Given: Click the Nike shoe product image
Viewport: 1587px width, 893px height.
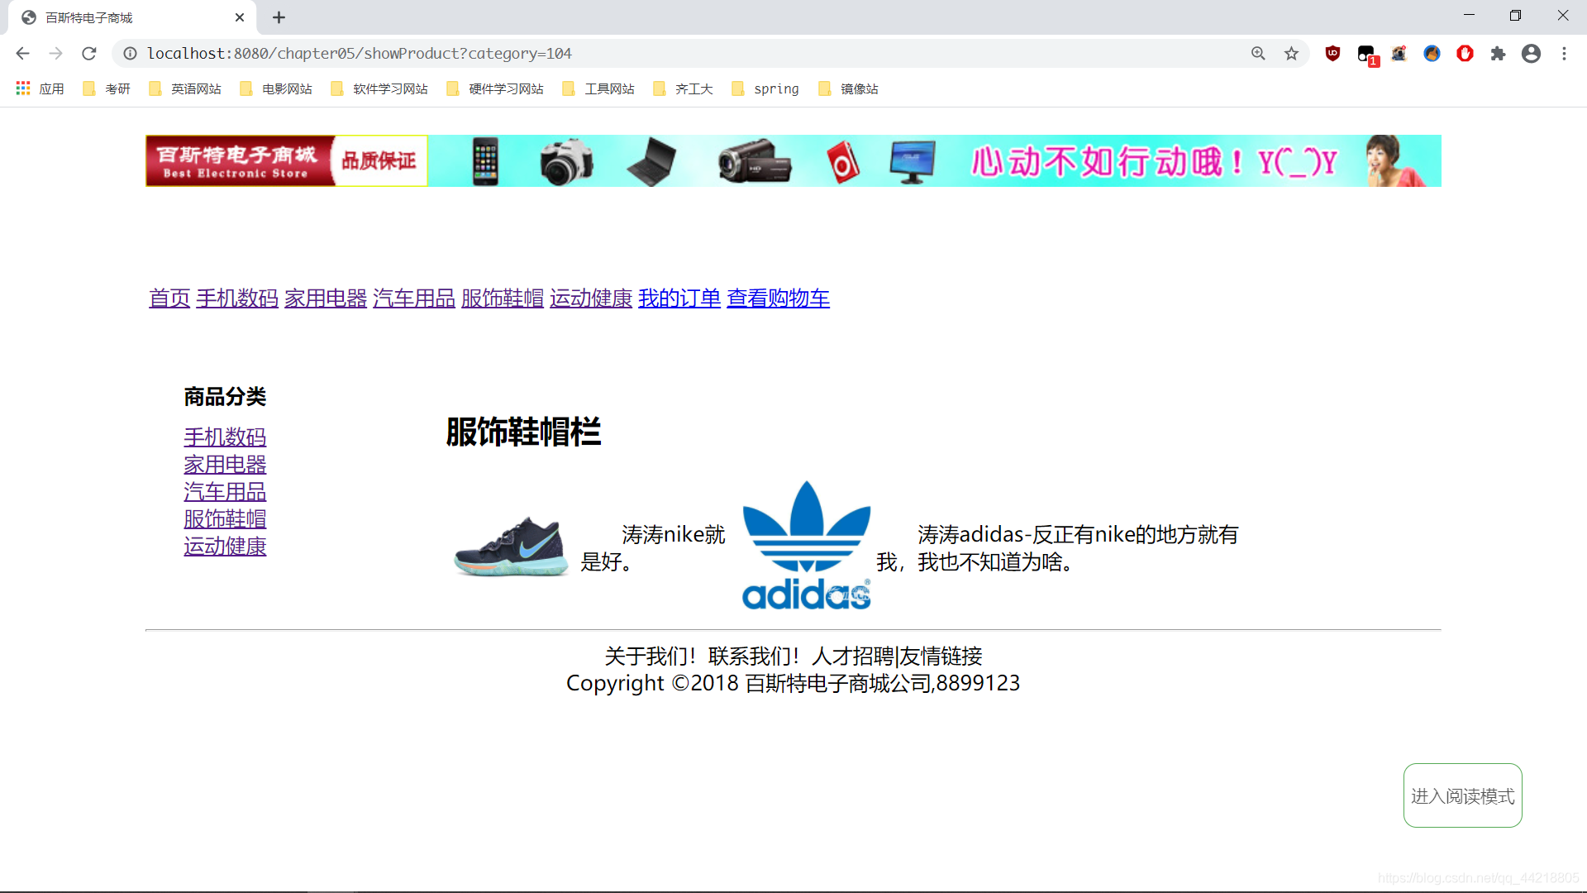Looking at the screenshot, I should pyautogui.click(x=512, y=546).
